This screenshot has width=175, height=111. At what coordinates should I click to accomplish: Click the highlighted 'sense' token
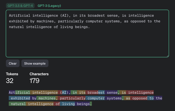click(x=111, y=92)
